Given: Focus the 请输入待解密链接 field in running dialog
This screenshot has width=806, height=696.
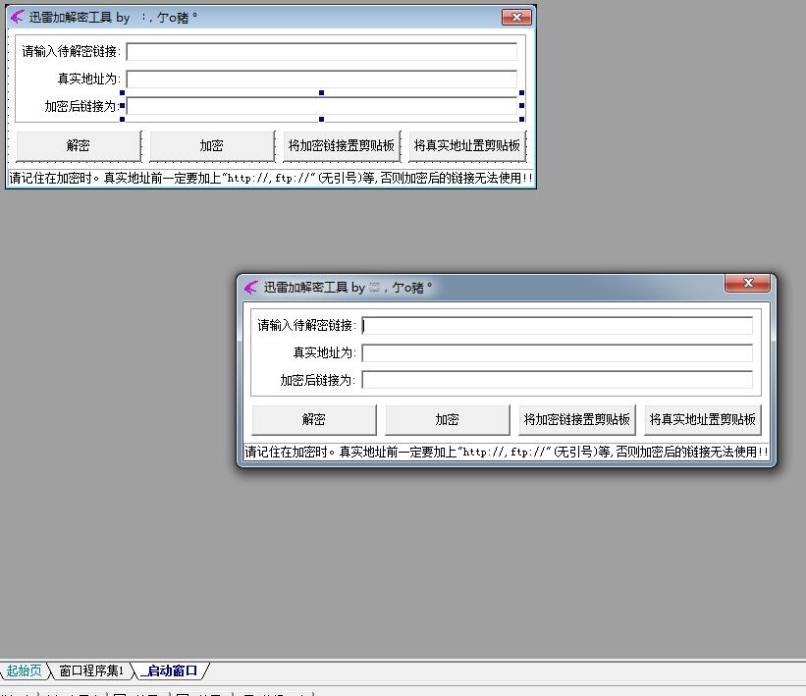Looking at the screenshot, I should point(558,326).
